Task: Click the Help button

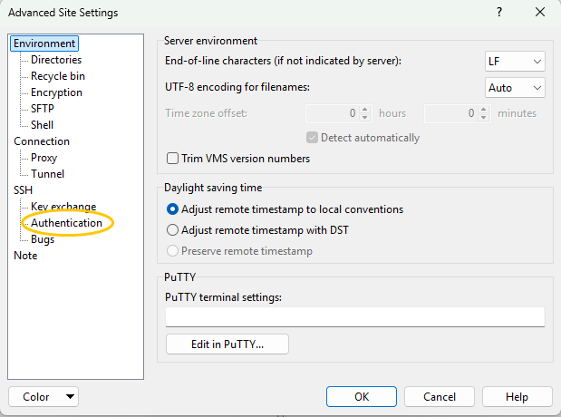Action: point(517,396)
